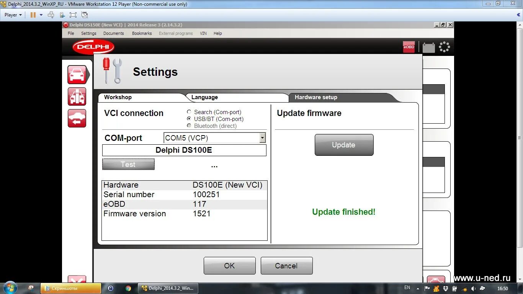Select the red car diagnostics sidebar icon
This screenshot has width=523, height=294.
coord(77,75)
